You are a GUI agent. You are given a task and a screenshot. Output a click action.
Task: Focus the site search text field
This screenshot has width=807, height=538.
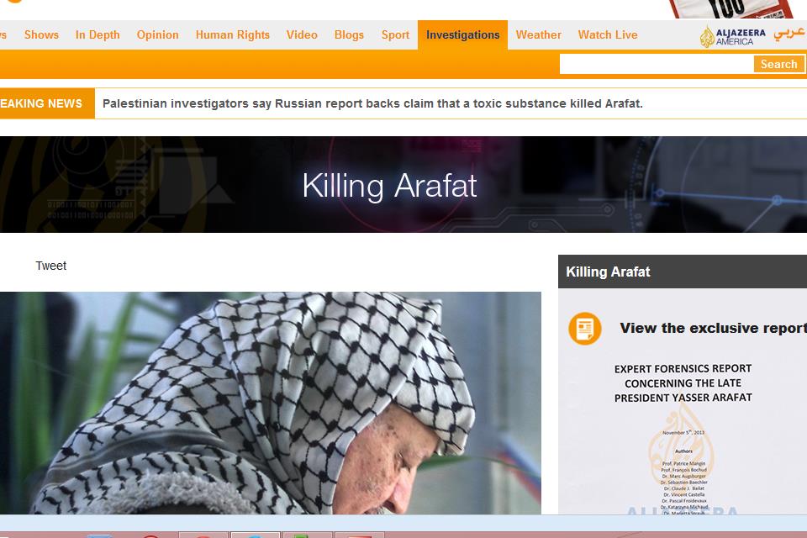(656, 64)
